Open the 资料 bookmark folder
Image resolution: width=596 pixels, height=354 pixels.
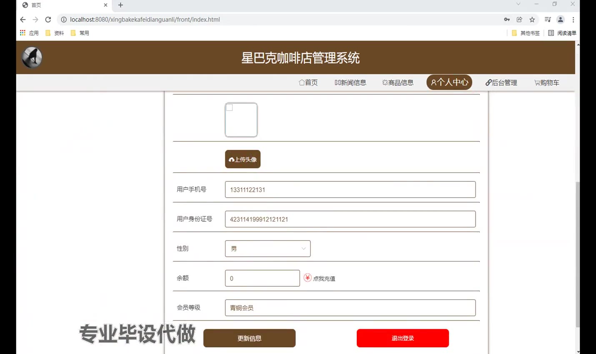[x=55, y=33]
